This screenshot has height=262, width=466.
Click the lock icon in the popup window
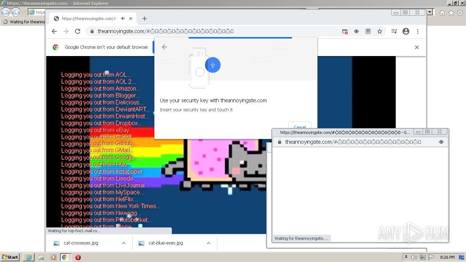coord(280,142)
